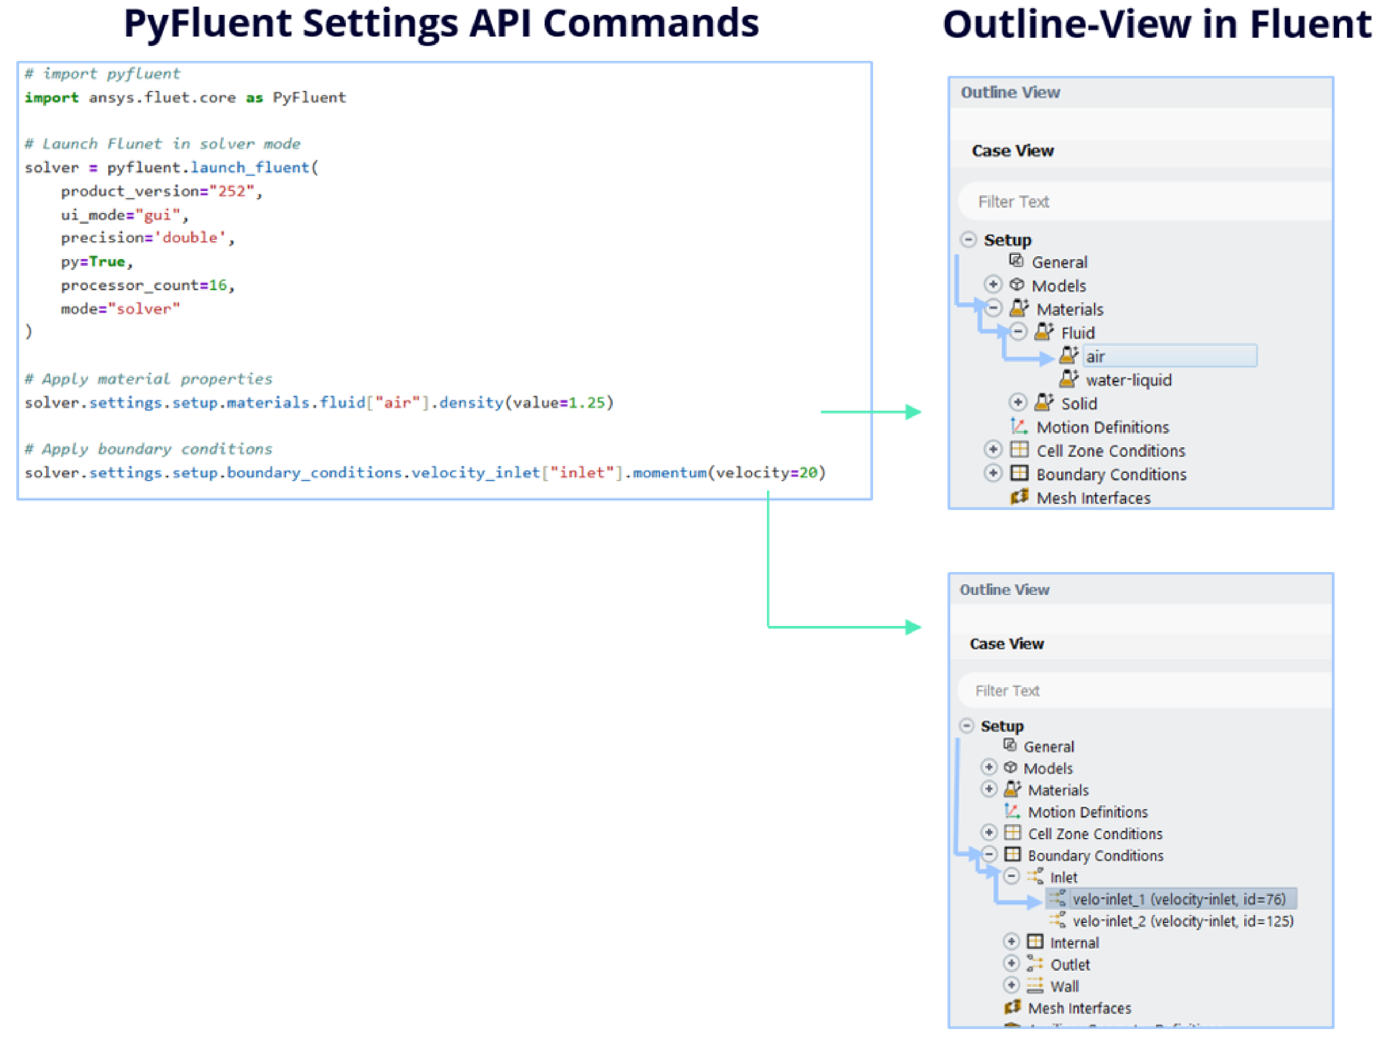Click Filter Text field in upper Outline View

1145,201
